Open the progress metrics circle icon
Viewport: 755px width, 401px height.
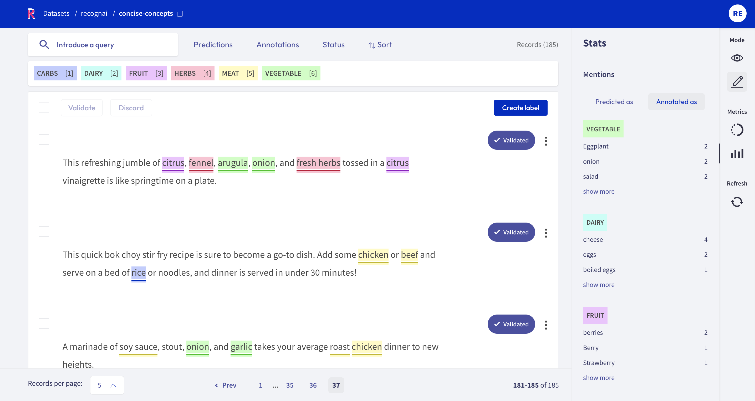(x=737, y=130)
